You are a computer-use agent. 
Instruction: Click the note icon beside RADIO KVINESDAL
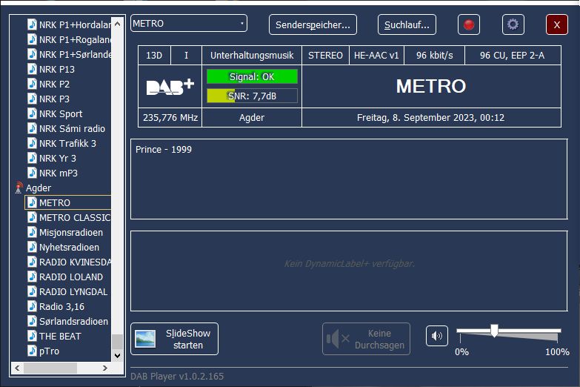point(32,262)
